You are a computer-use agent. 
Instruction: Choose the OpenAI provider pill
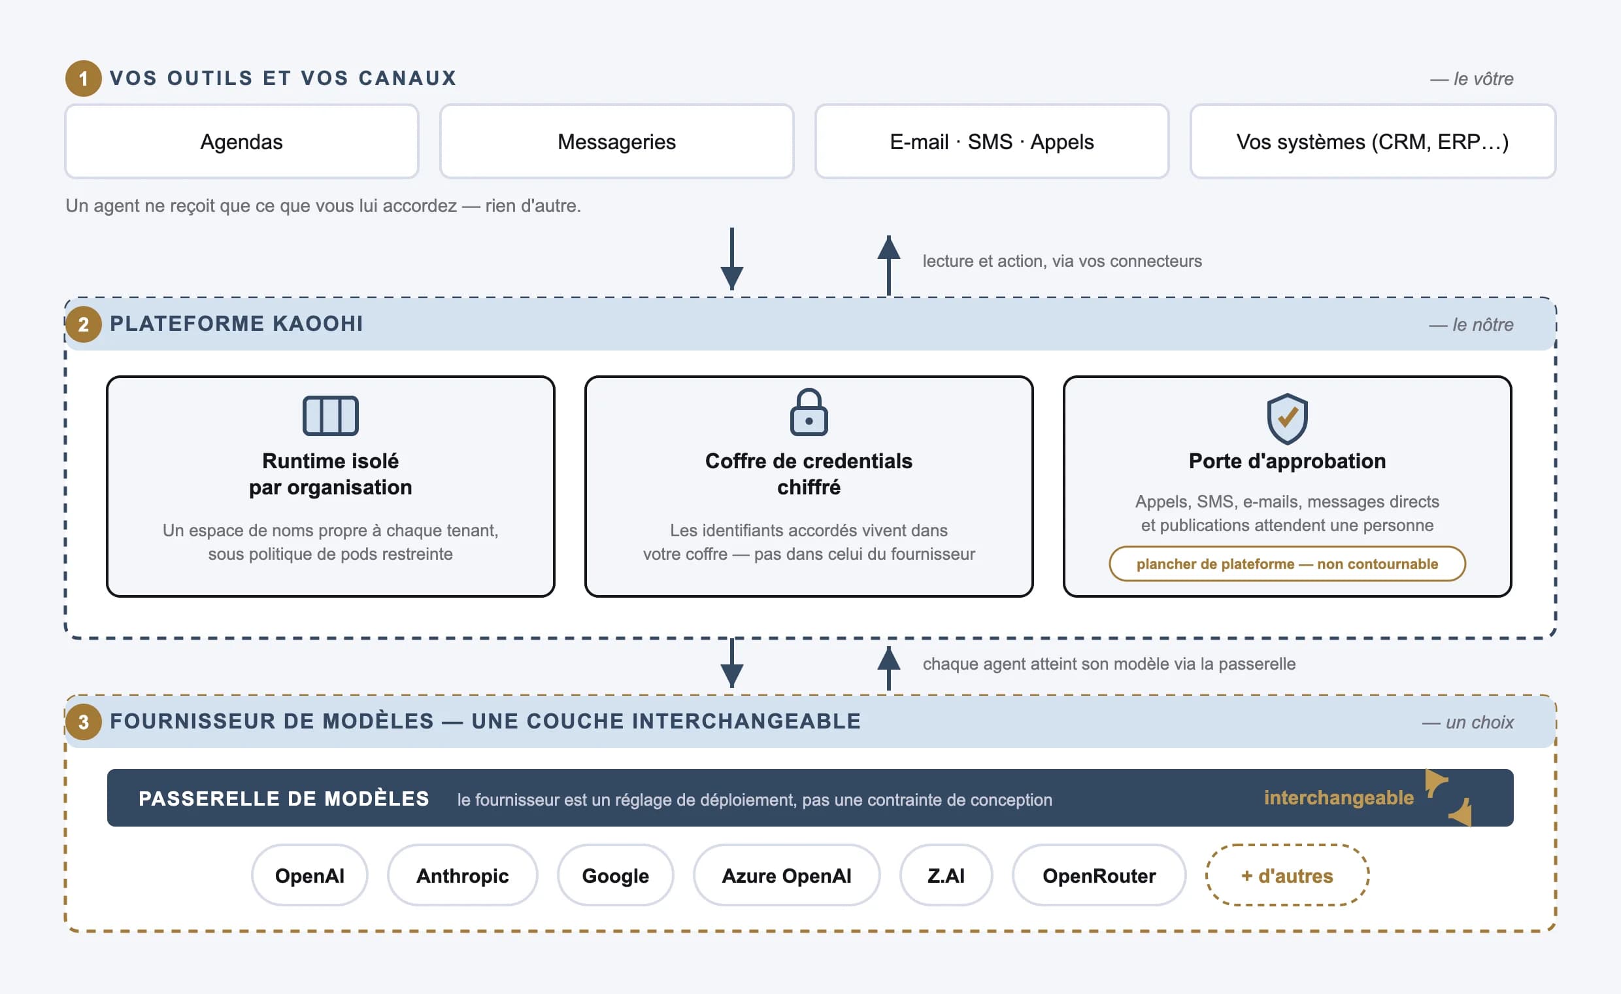point(309,875)
